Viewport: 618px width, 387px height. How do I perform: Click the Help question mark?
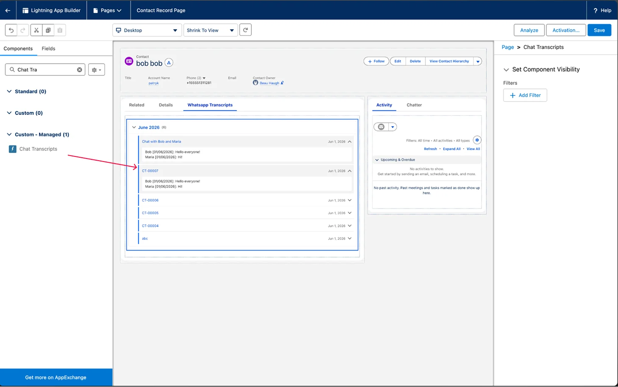pyautogui.click(x=595, y=10)
